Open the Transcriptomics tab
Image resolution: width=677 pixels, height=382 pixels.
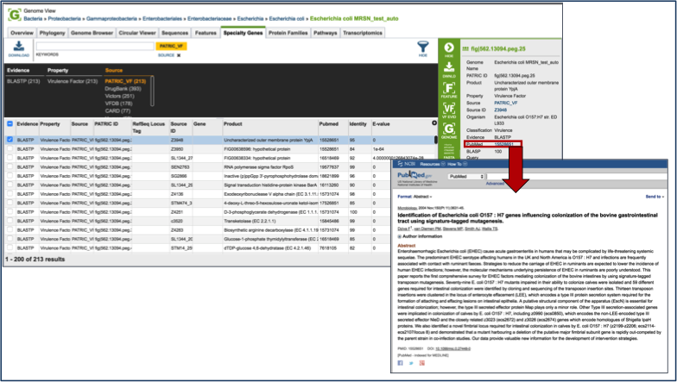coord(363,33)
